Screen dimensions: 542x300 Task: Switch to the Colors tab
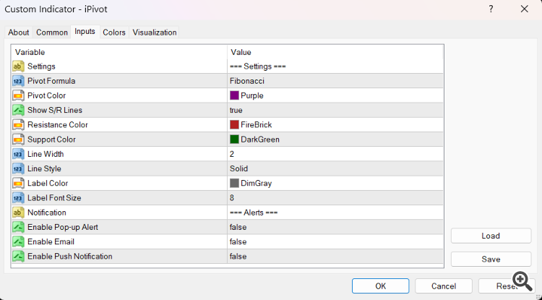114,33
